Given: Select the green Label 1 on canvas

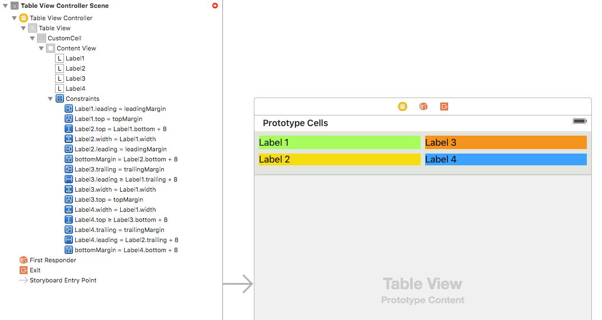Looking at the screenshot, I should point(339,142).
